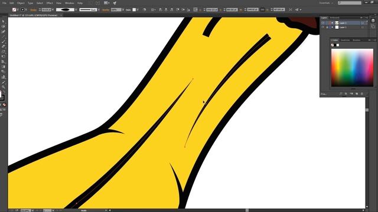Click the Isolate Selected Object icon

tap(291, 10)
